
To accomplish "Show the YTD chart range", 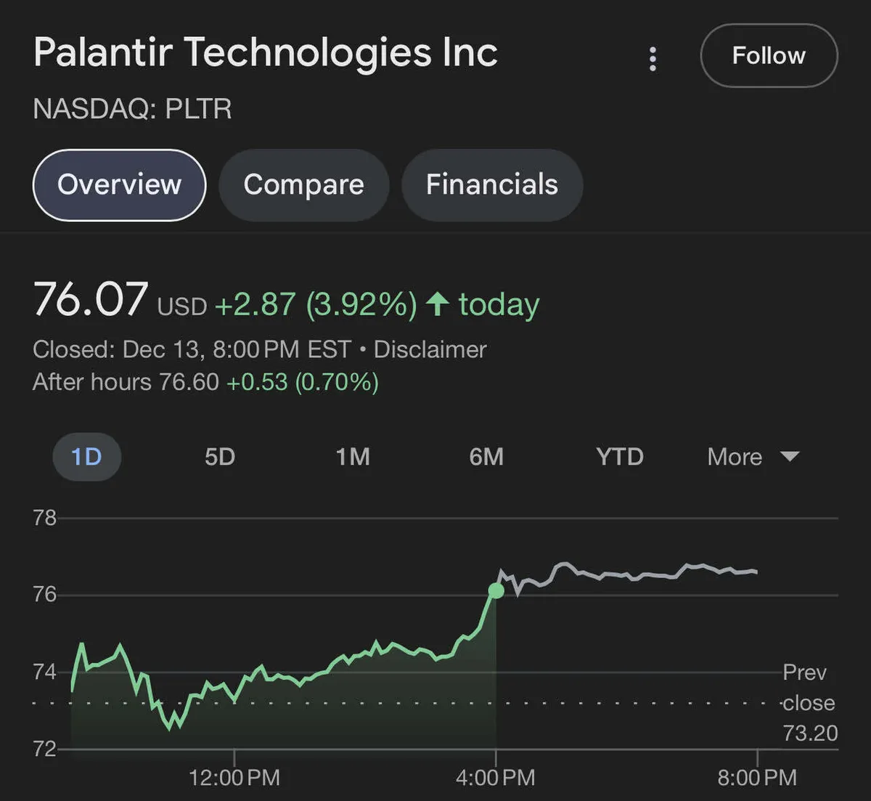I will click(x=619, y=457).
